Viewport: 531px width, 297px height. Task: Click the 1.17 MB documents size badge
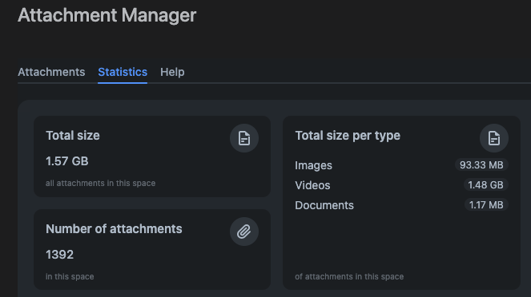(x=486, y=205)
